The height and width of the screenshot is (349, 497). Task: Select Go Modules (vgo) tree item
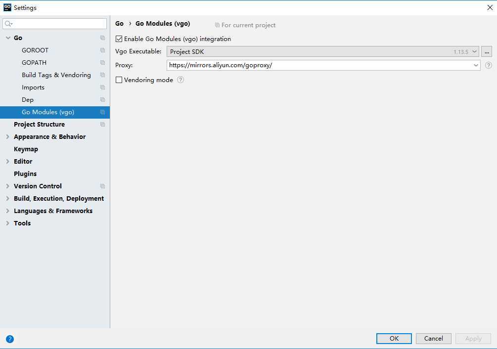click(55, 112)
